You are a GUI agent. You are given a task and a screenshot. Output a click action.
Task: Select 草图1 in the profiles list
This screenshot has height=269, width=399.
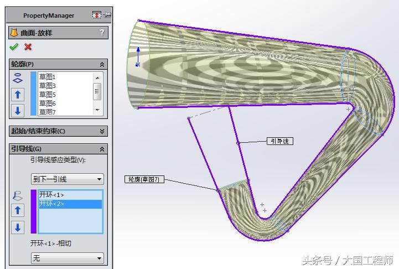[48, 76]
